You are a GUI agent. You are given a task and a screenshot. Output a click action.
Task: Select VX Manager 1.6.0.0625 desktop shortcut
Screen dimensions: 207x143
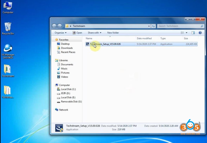point(8,51)
